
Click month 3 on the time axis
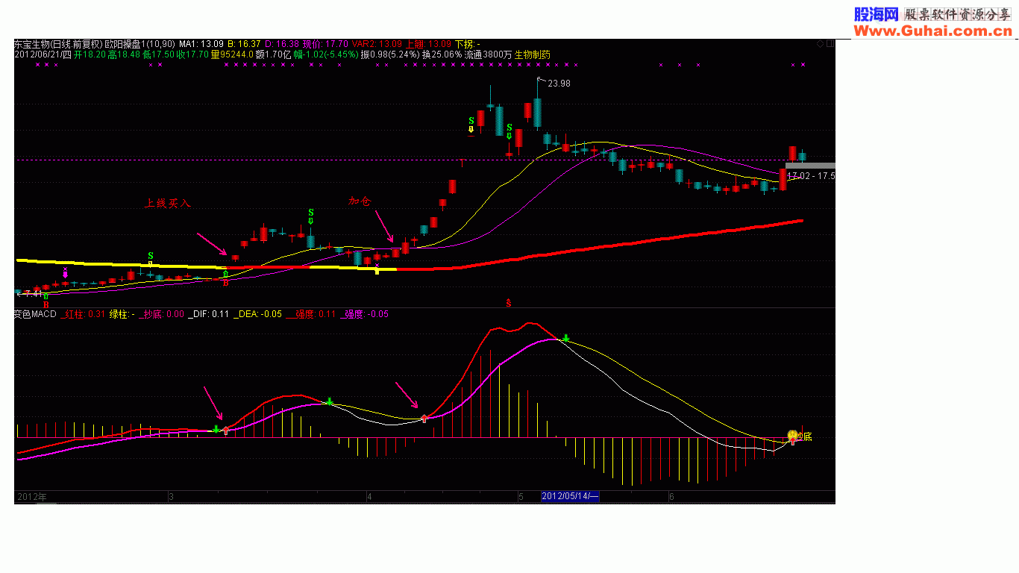coord(171,496)
